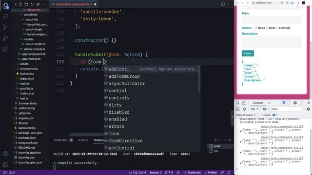
Task: Open the issues badge in the DevTools toolbar
Action: point(285,103)
